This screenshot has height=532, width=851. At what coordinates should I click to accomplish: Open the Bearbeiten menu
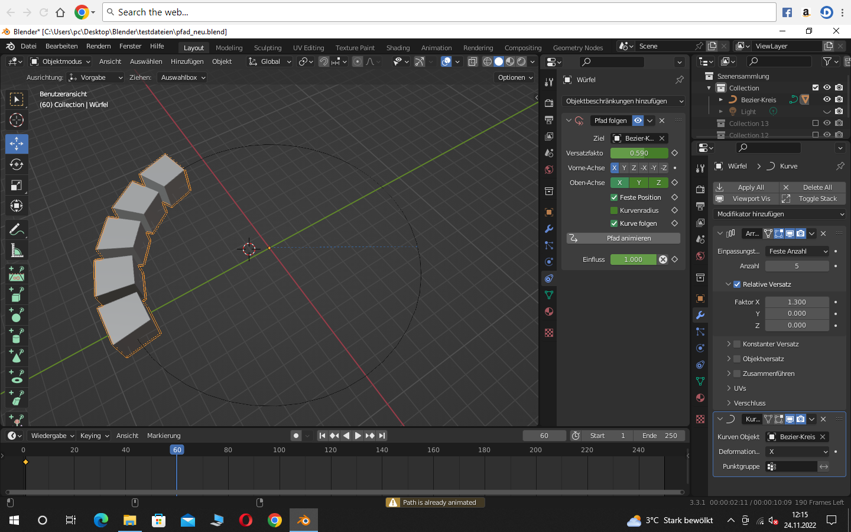(61, 46)
